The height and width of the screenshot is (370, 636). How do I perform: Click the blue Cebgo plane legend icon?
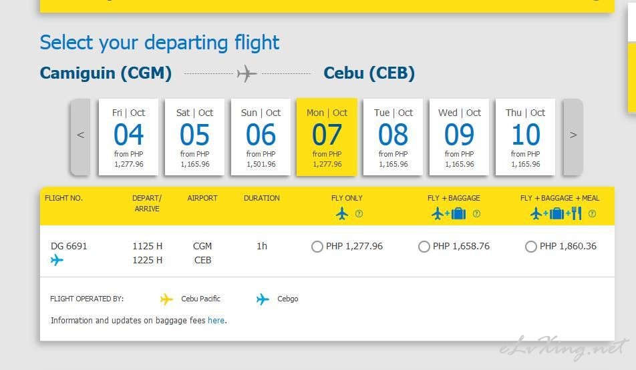click(x=263, y=299)
